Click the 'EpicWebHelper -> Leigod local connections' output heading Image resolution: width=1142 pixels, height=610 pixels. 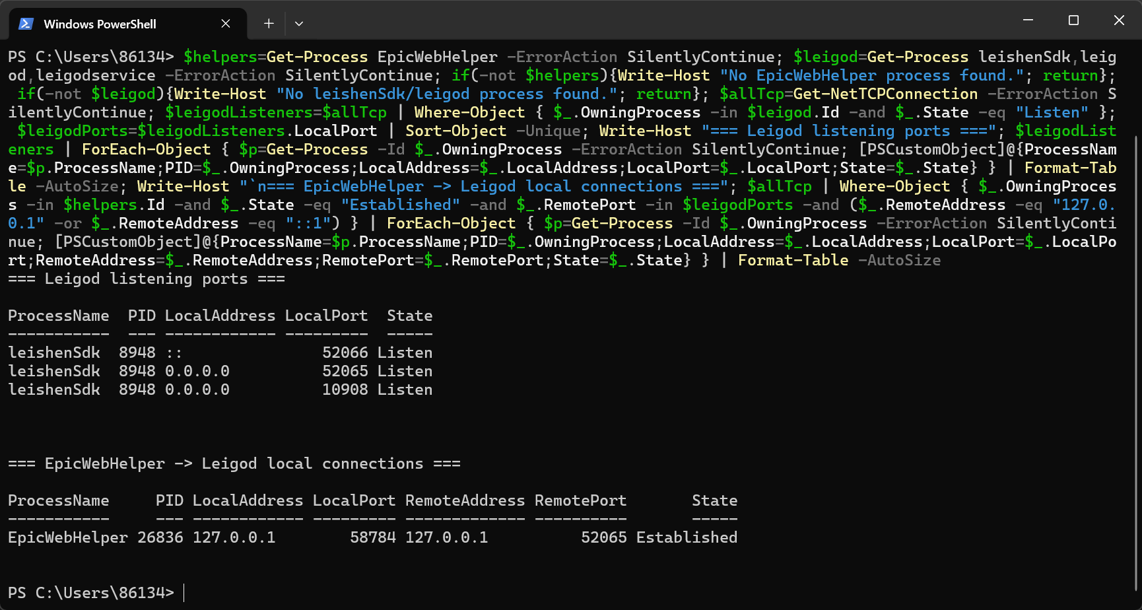[234, 463]
